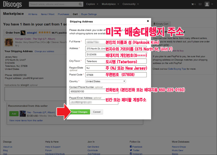Focus the second Address line field
This screenshot has width=217, height=155.
(116, 55)
